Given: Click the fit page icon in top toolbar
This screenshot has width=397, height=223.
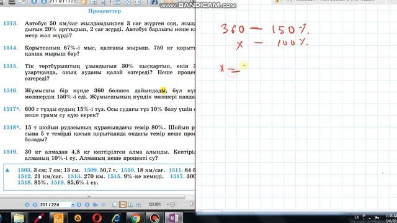Looking at the screenshot, I should point(117,2).
